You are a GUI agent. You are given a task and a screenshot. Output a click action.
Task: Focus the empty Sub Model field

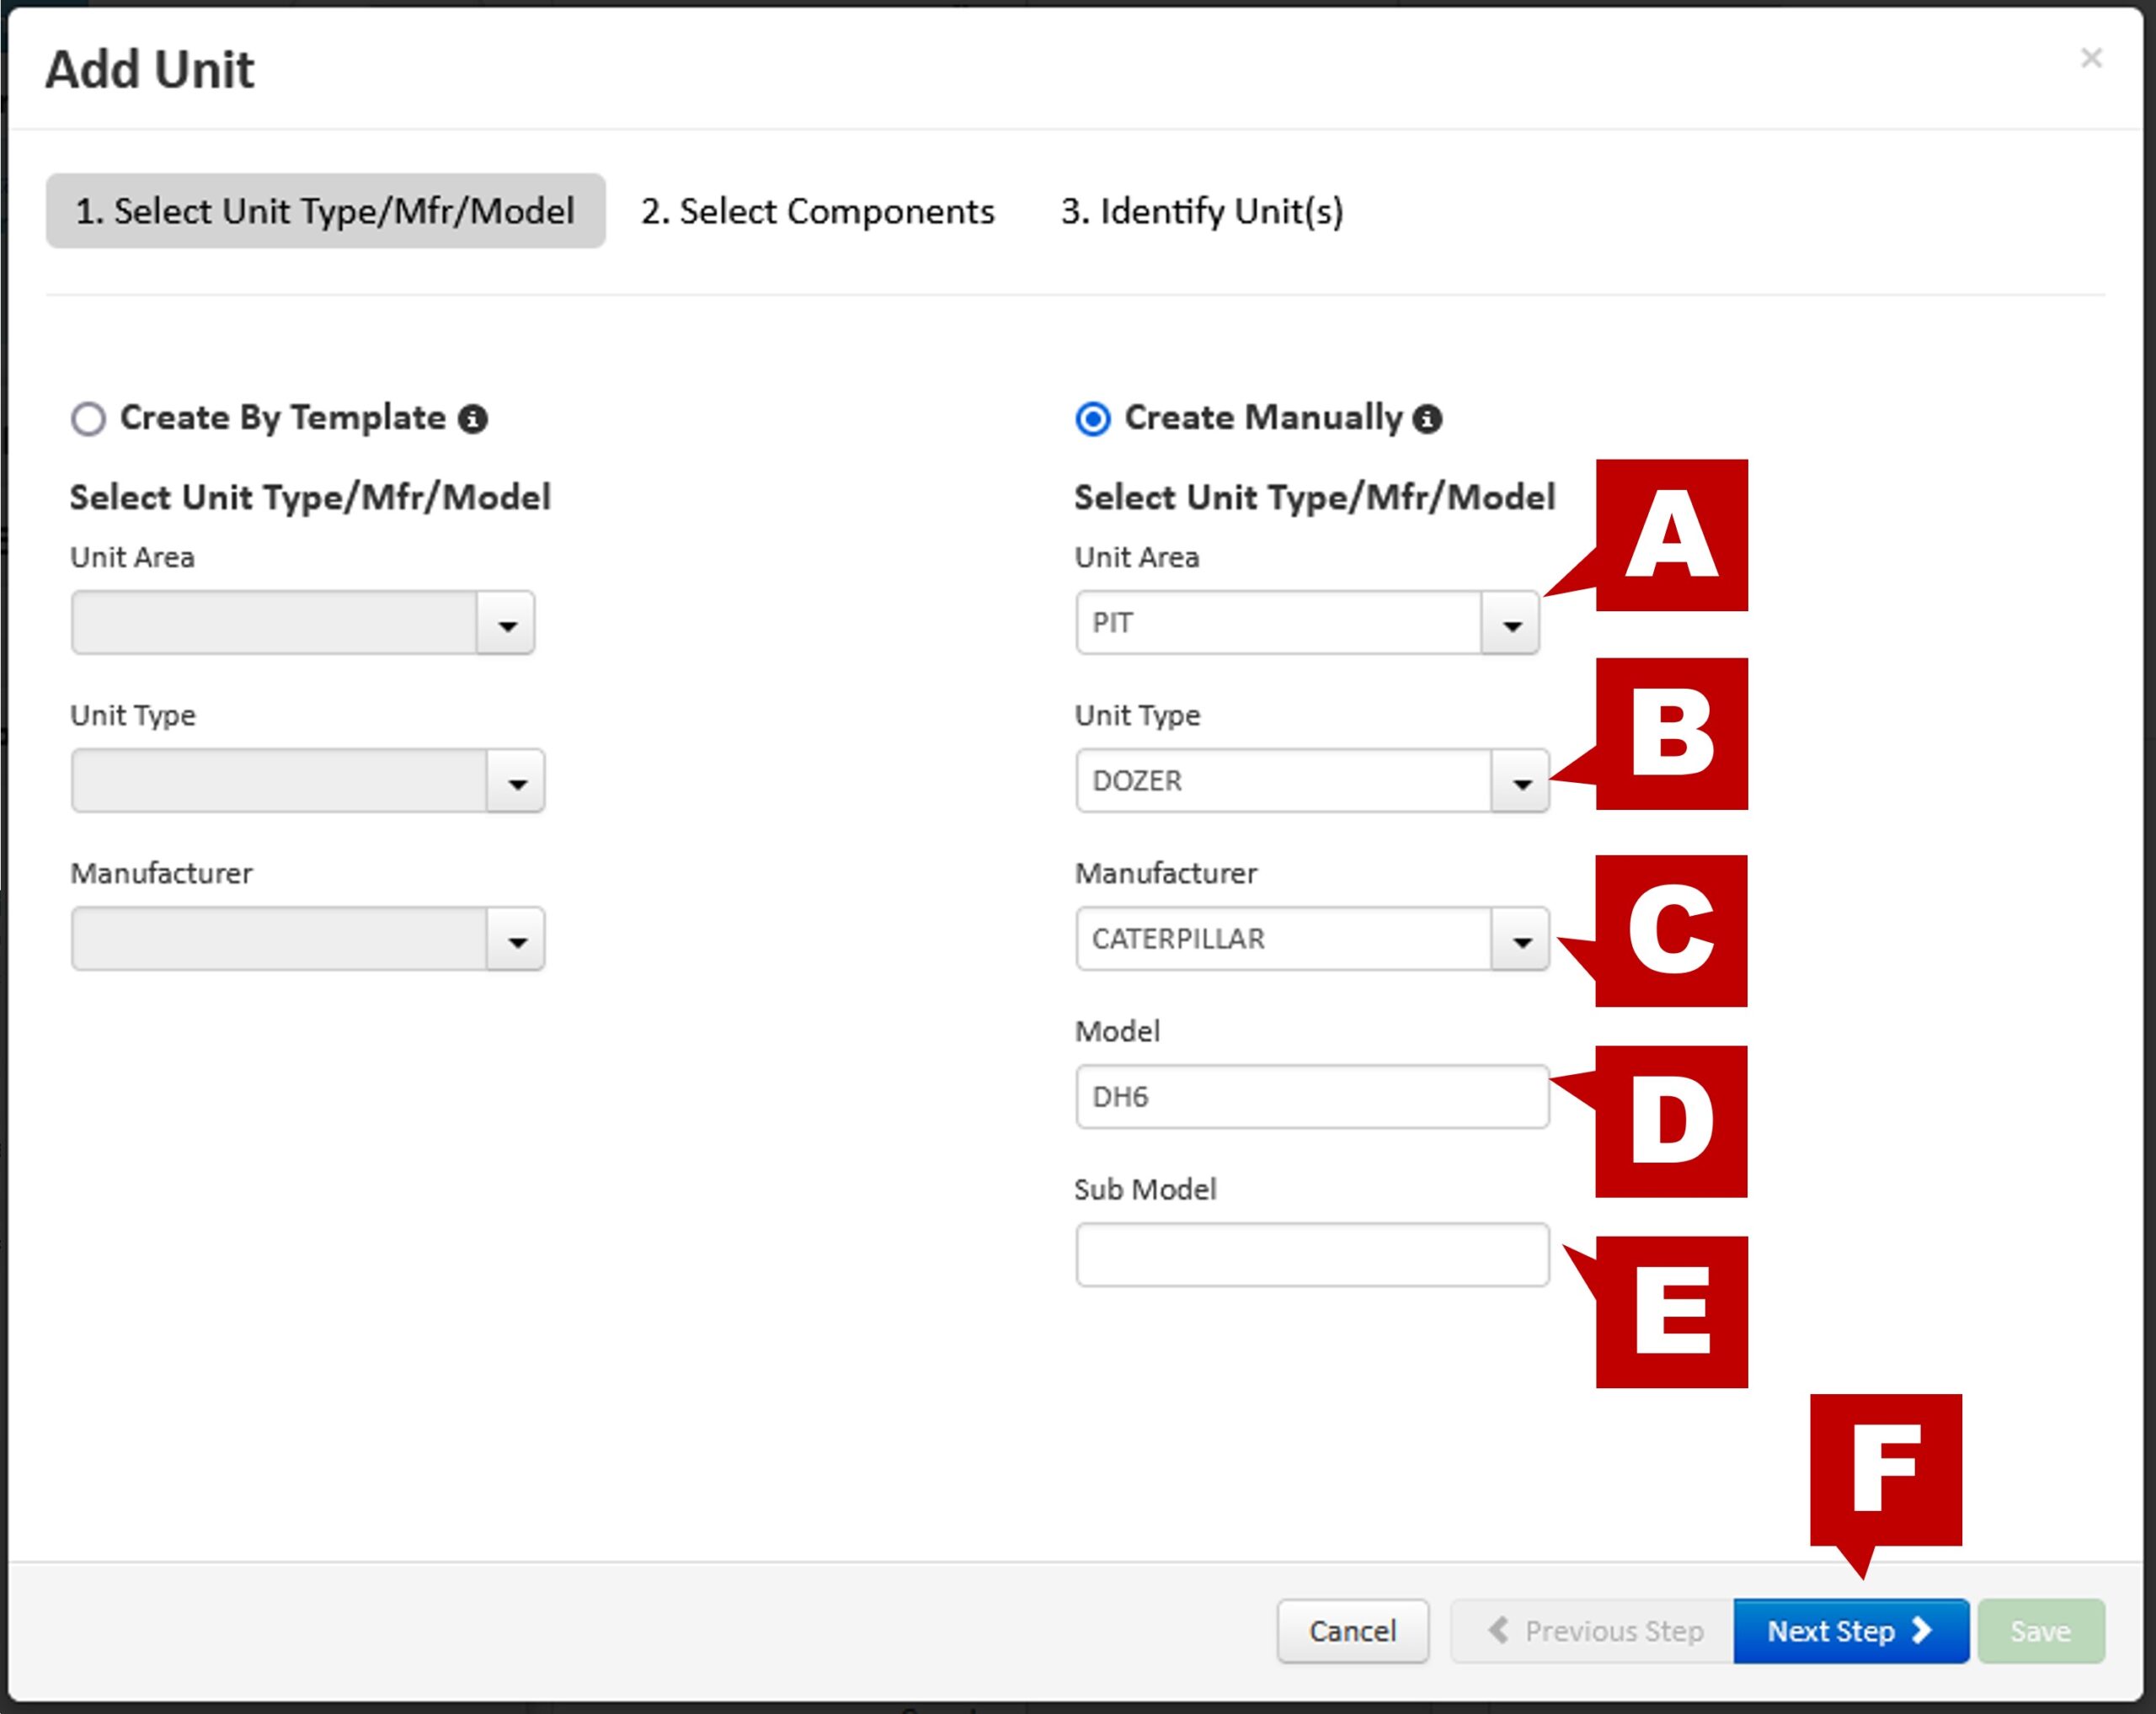click(x=1311, y=1255)
